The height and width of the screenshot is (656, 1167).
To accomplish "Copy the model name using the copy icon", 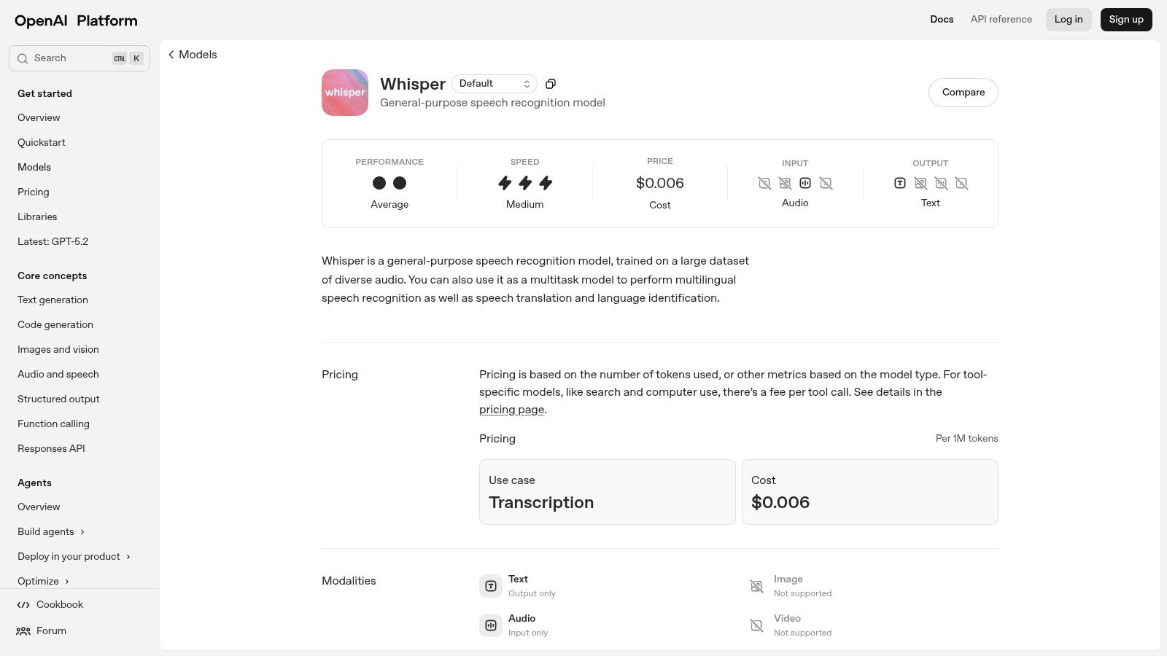I will pos(551,83).
